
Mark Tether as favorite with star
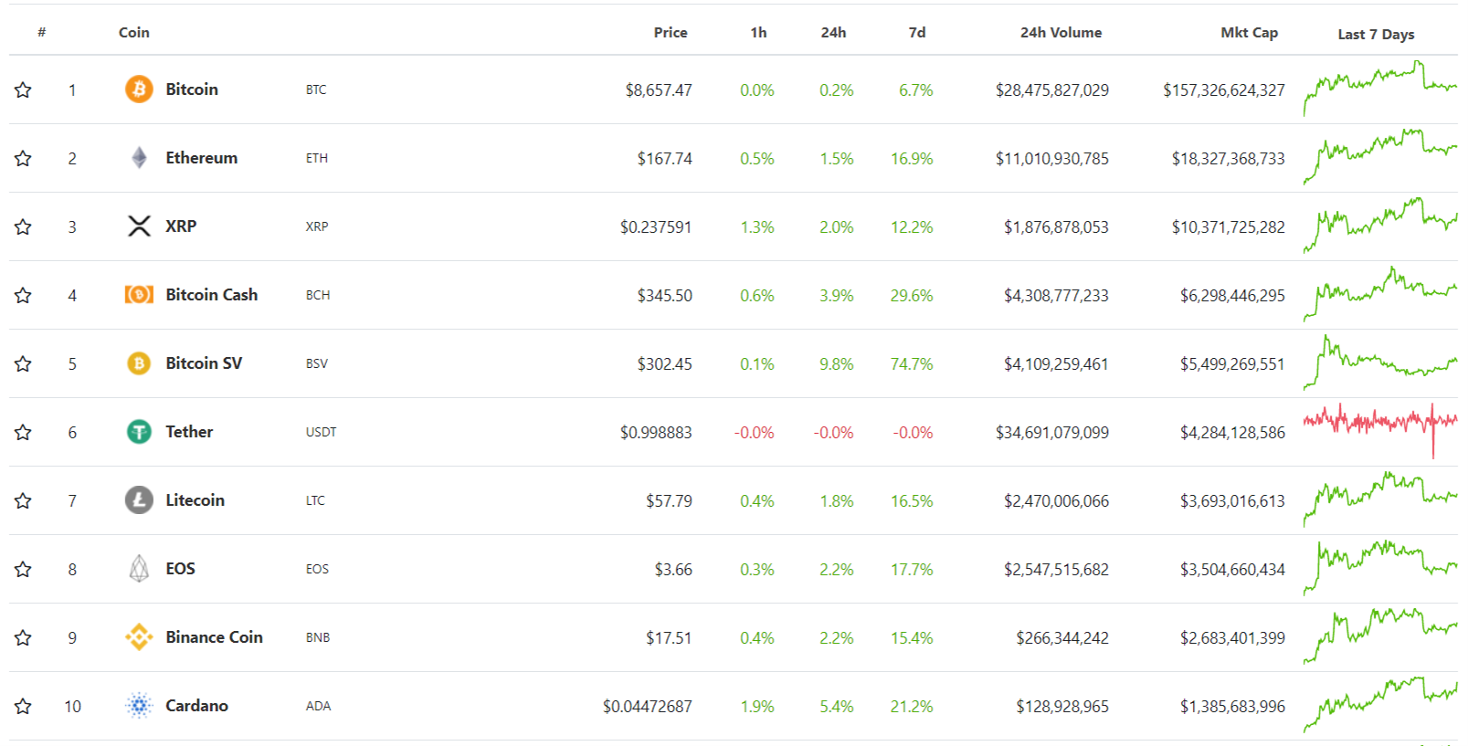(23, 432)
